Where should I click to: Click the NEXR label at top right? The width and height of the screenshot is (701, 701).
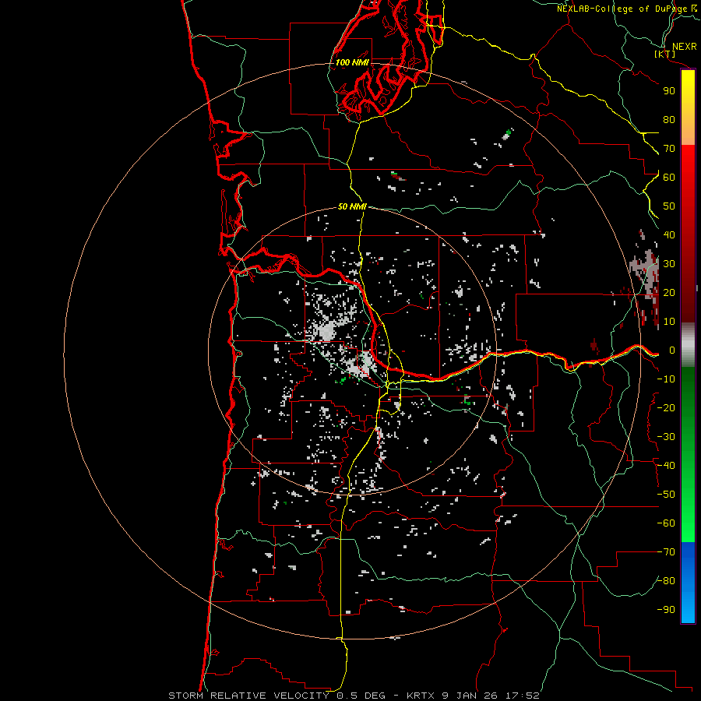[x=685, y=47]
